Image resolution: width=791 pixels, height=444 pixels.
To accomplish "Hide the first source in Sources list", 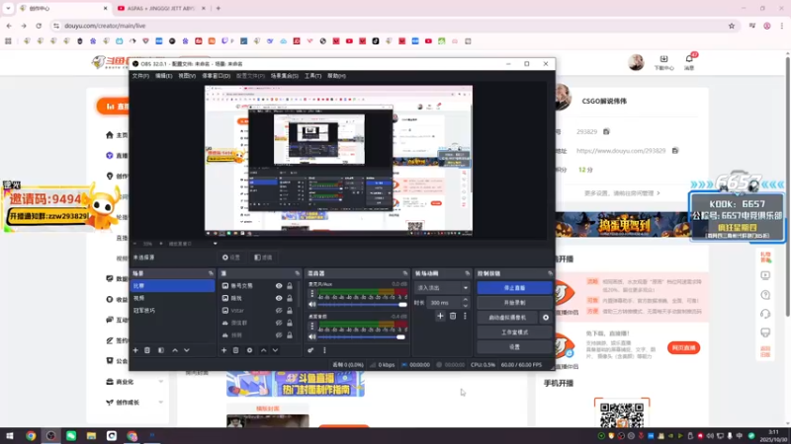I will pos(279,286).
